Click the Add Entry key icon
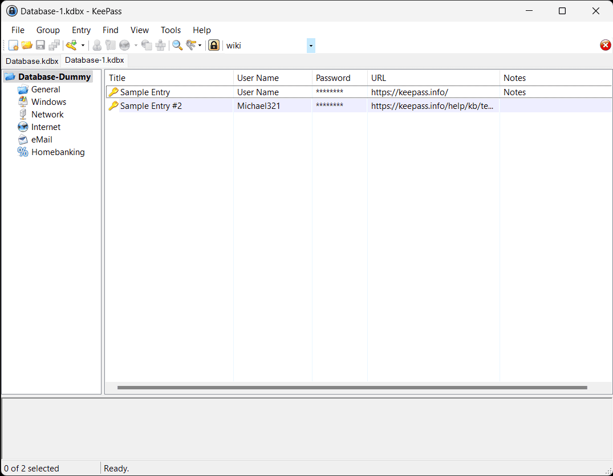613x476 pixels. pos(71,46)
